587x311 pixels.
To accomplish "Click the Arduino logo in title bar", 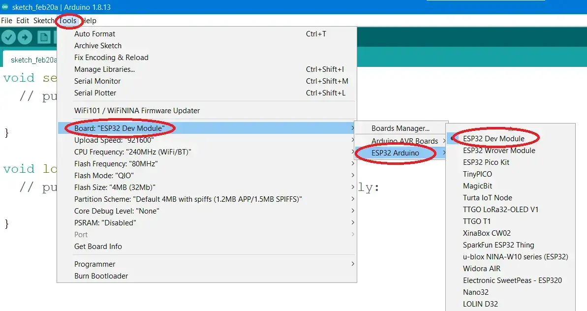I will pos(5,7).
